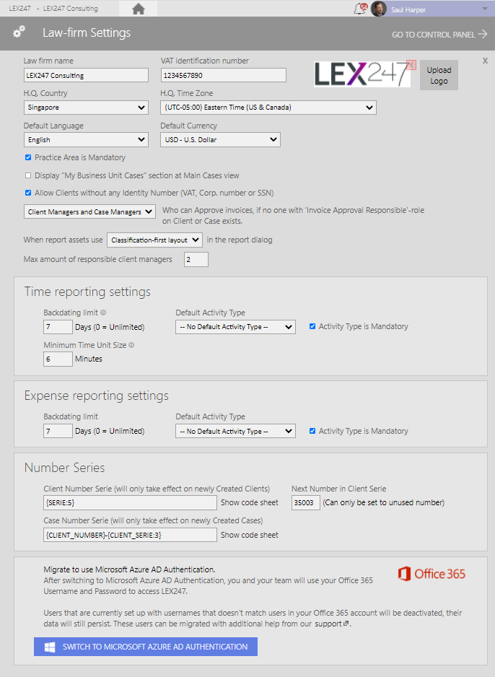495x677 pixels.
Task: Click the LEX247 - LEX247 Consulting tab title
Action: [x=53, y=9]
